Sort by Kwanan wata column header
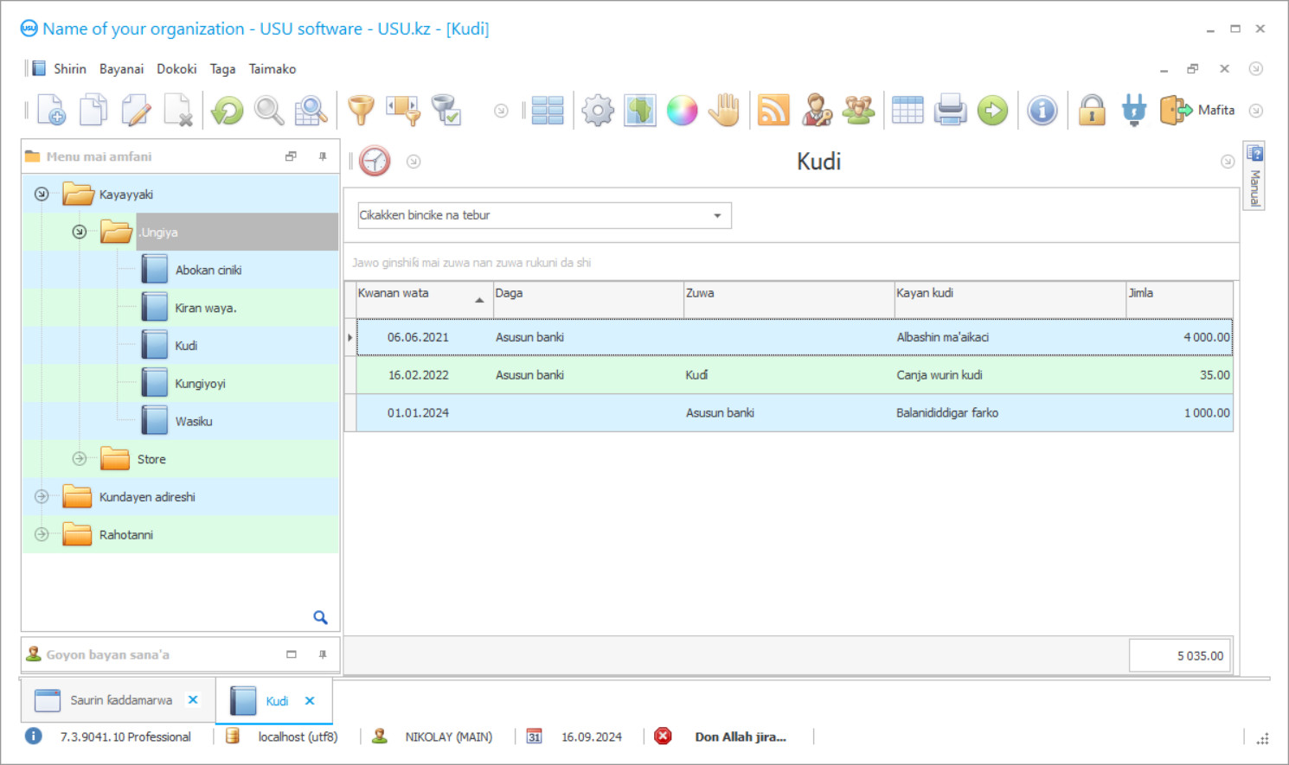The width and height of the screenshot is (1289, 765). [x=424, y=299]
